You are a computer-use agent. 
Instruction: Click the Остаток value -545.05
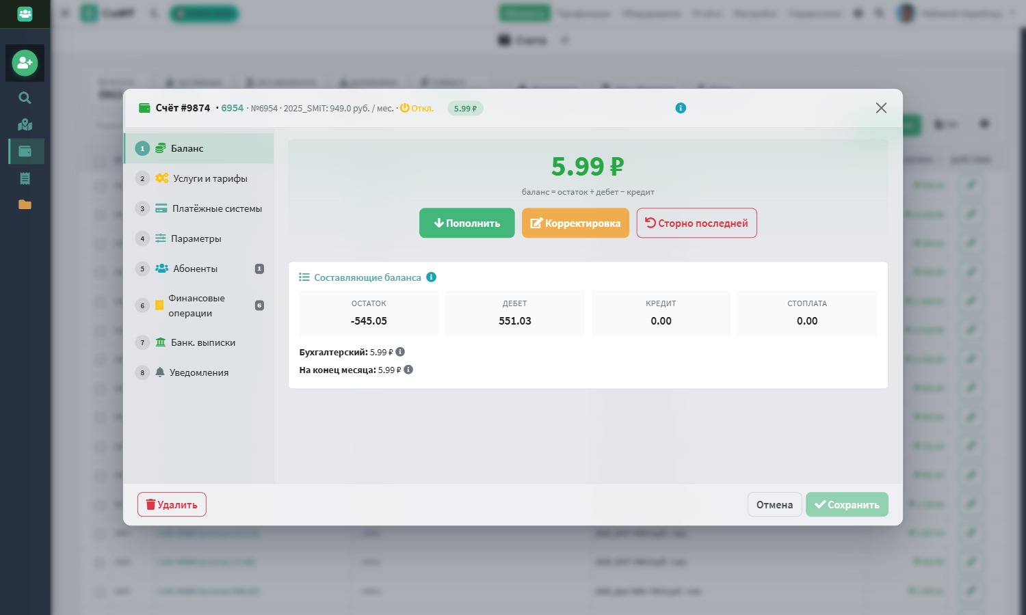[369, 320]
